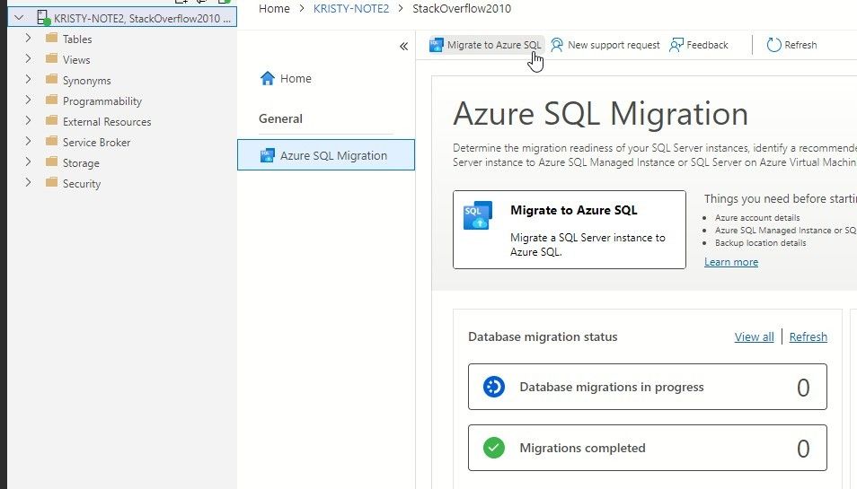Click the External Resources folder icon
This screenshot has height=489, width=857.
pyautogui.click(x=51, y=120)
